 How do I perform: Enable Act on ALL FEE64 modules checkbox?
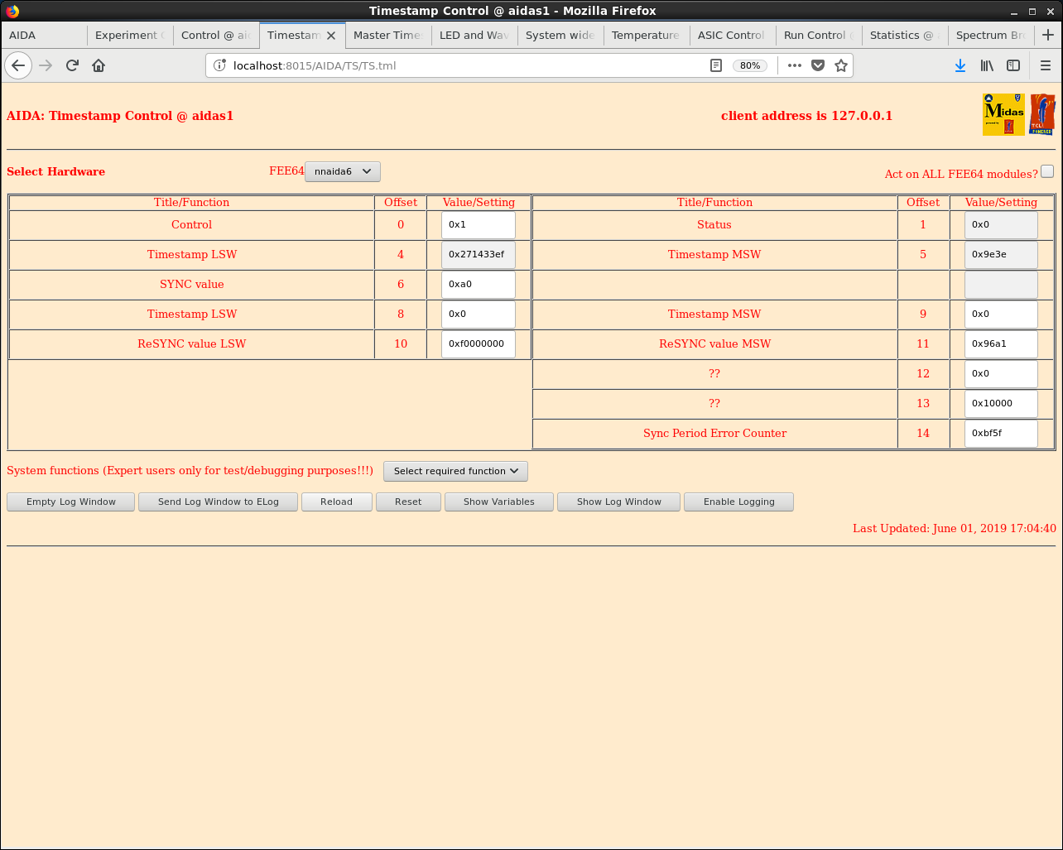(1047, 171)
